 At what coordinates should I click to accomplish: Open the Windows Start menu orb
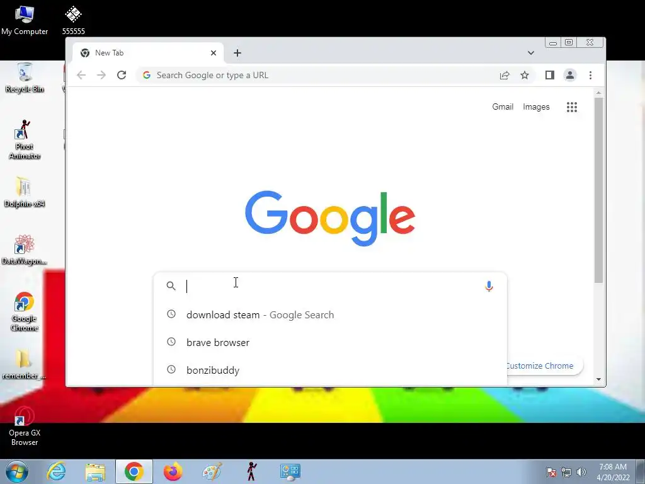click(x=17, y=471)
